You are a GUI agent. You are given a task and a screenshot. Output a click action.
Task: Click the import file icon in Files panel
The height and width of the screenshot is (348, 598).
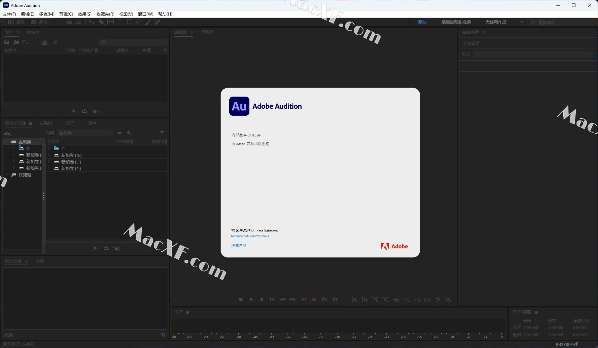[16, 42]
